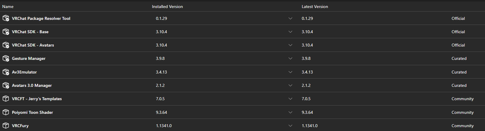The image size is (485, 131).
Task: Open Poiyomi Toon Shader 9.3.64 version selector
Action: [290, 112]
